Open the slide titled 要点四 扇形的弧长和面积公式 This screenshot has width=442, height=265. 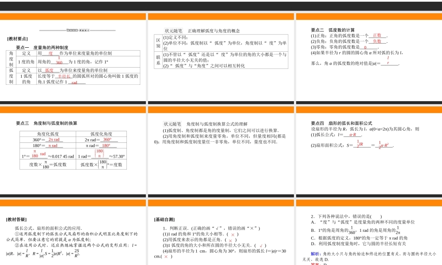click(369, 152)
